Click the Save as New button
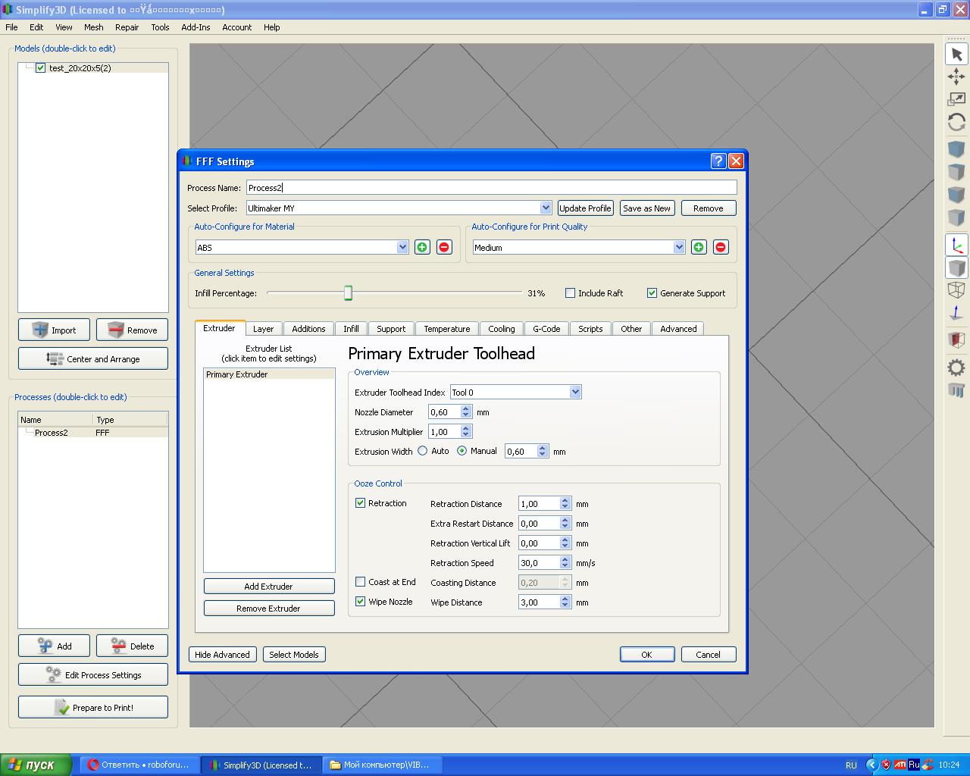970x776 pixels. pyautogui.click(x=646, y=208)
